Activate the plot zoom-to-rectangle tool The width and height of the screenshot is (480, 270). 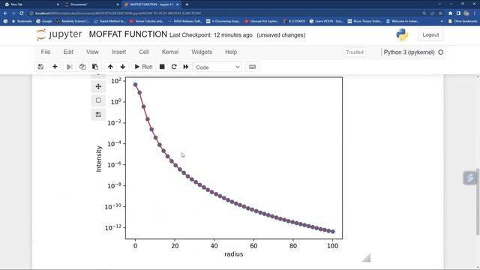click(98, 100)
